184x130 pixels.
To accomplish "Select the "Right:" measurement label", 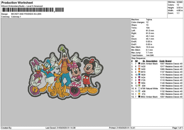I will (x=134, y=33).
